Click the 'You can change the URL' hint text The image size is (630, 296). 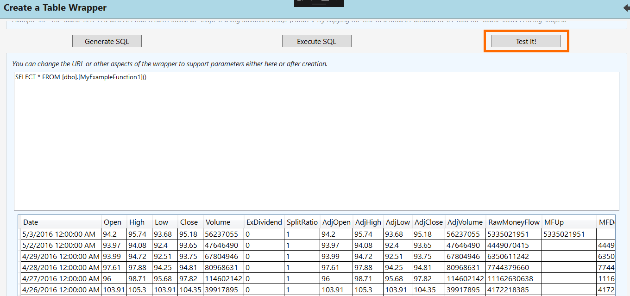pos(170,64)
